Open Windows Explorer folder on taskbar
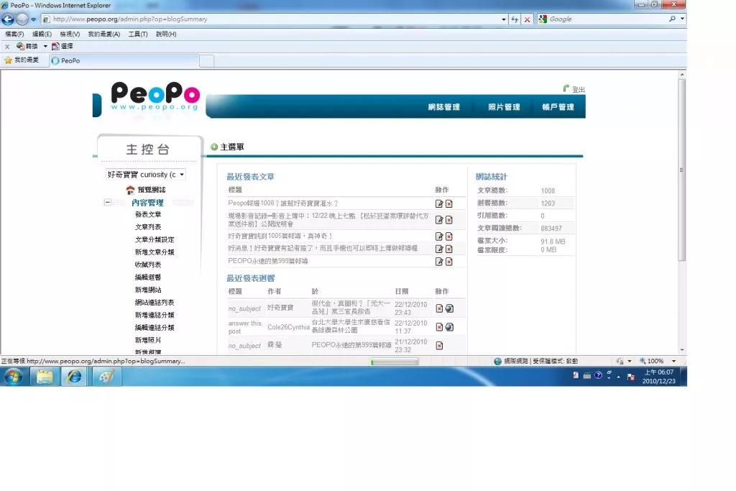This screenshot has width=736, height=491. (44, 377)
